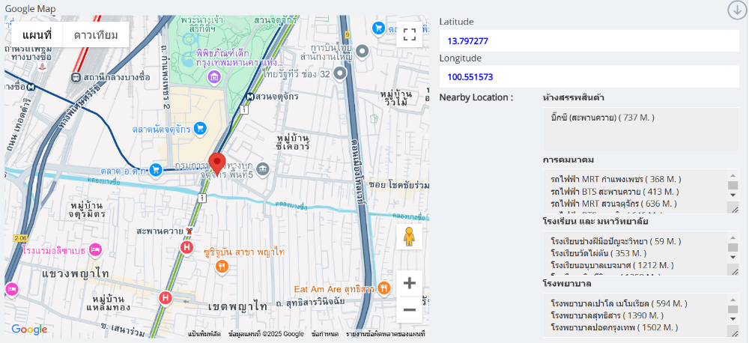The height and width of the screenshot is (343, 749).
Task: Click การบินไทย สำนักงานใหญ่ marker
Action: 363,51
